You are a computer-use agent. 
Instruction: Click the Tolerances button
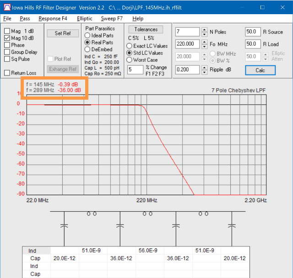(x=146, y=30)
